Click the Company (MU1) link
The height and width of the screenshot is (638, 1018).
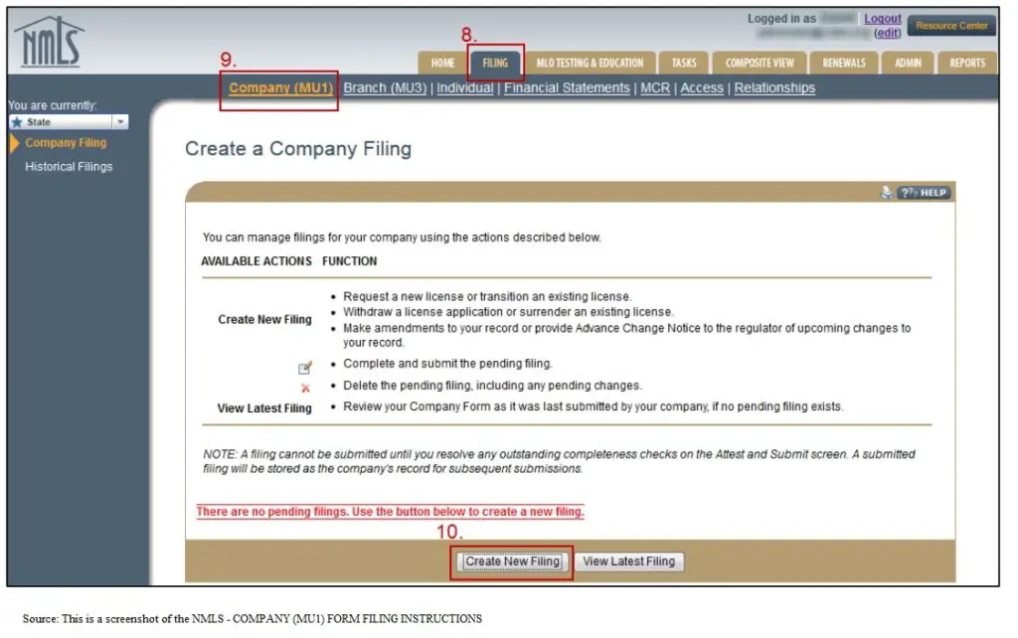click(280, 87)
